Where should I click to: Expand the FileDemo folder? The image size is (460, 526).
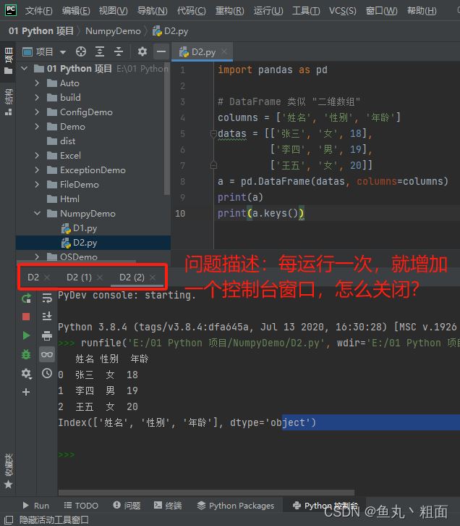pos(37,184)
